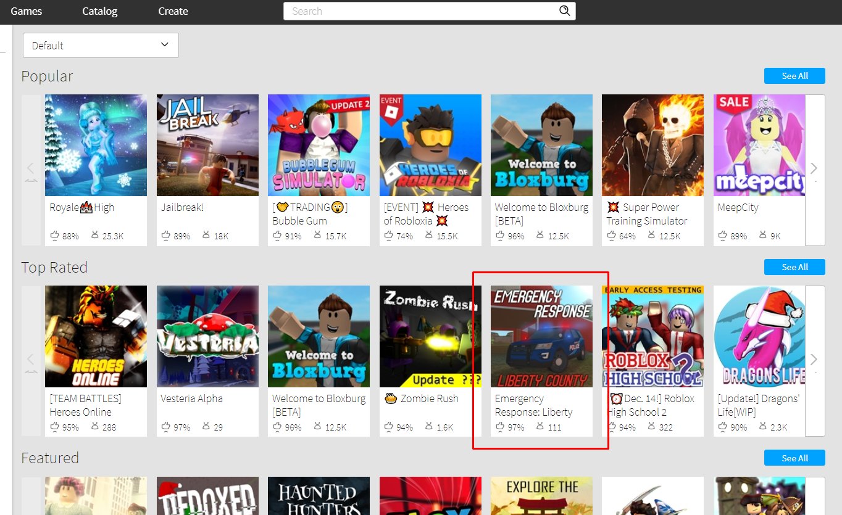Go back in Top Rated carousel using left arrow
The image size is (842, 515).
[x=31, y=361]
